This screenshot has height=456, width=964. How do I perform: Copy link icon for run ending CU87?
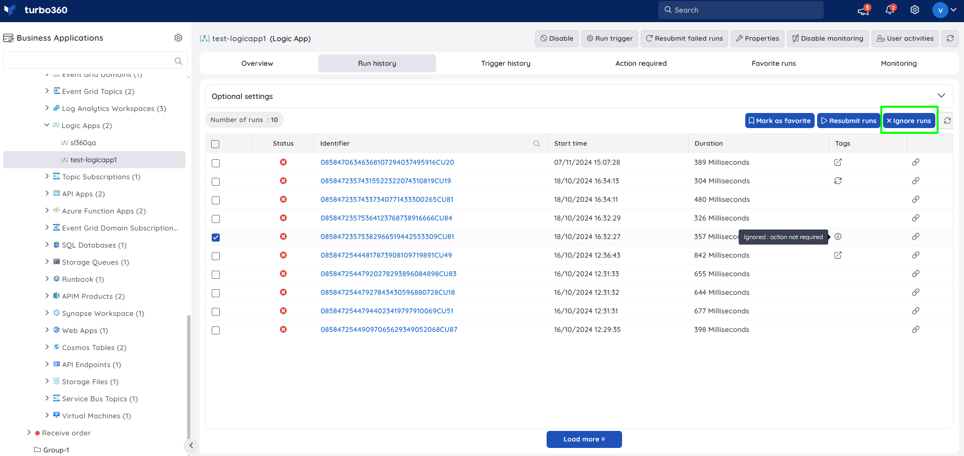click(916, 329)
